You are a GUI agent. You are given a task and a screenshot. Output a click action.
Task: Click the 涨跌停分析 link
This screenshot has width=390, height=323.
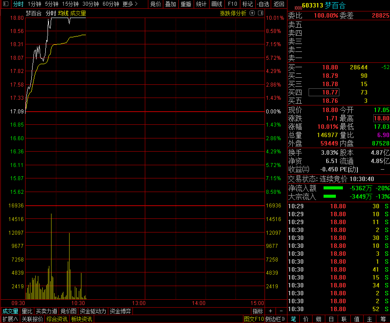pos(233,13)
